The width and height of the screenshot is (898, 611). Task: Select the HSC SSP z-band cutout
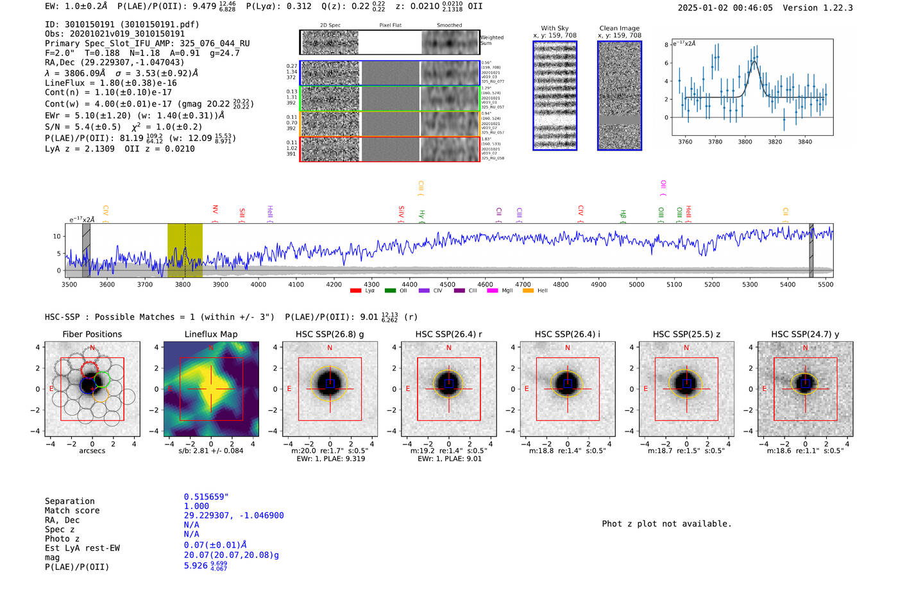[686, 389]
